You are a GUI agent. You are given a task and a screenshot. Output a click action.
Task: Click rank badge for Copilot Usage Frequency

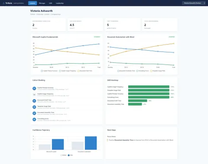click(34, 95)
